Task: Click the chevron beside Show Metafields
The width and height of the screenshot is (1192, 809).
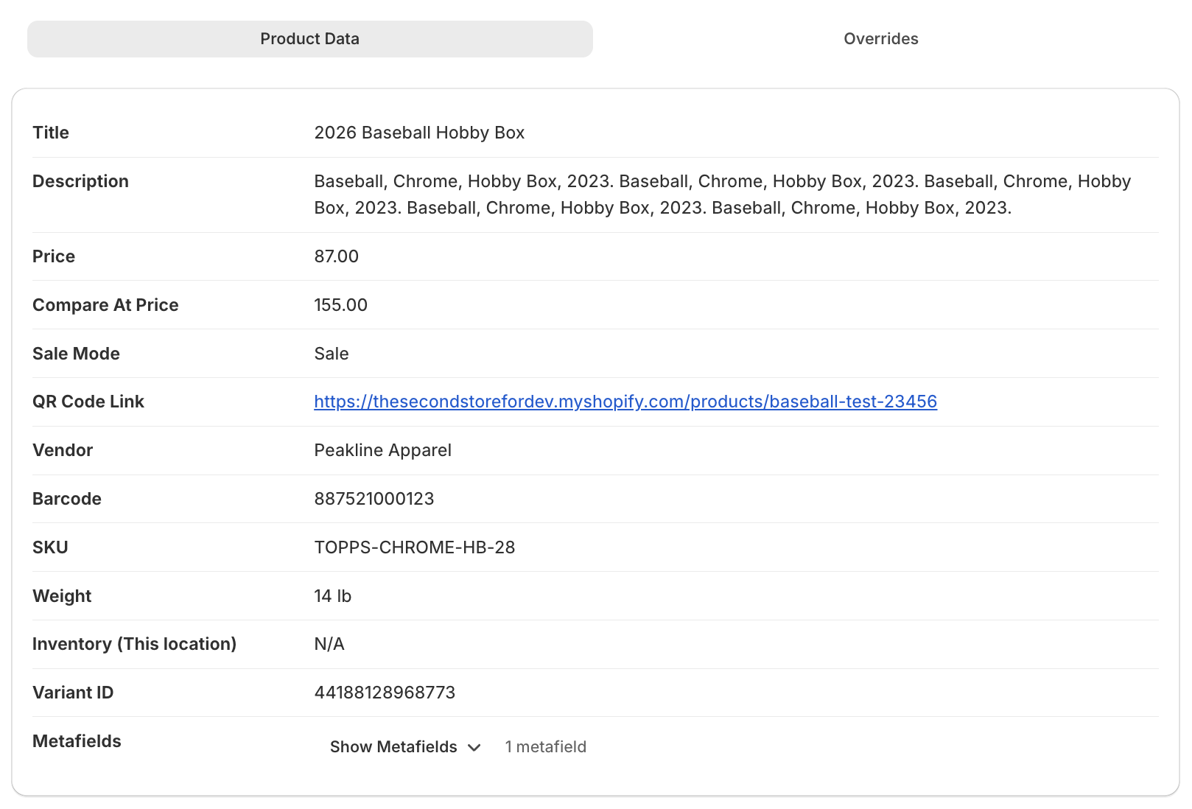Action: 474,748
